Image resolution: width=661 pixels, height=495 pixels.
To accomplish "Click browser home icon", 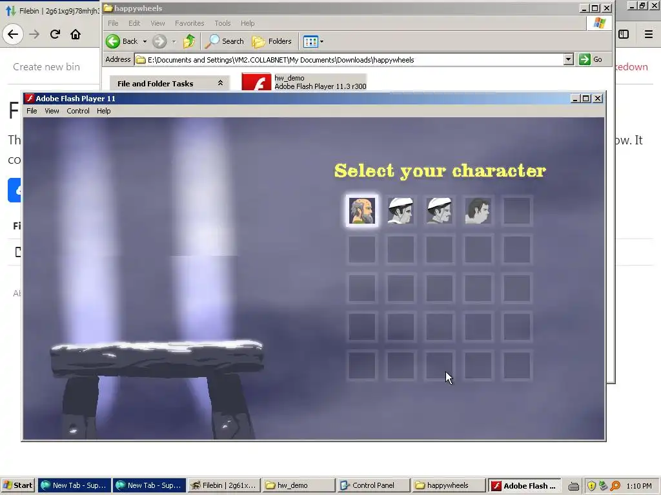I will (76, 34).
